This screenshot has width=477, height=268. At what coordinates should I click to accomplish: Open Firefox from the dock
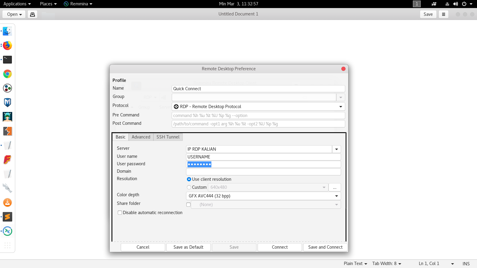coord(7,45)
